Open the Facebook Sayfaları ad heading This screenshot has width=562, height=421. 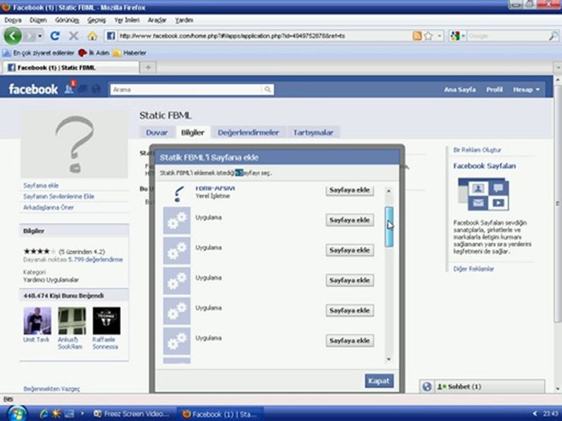[x=485, y=165]
